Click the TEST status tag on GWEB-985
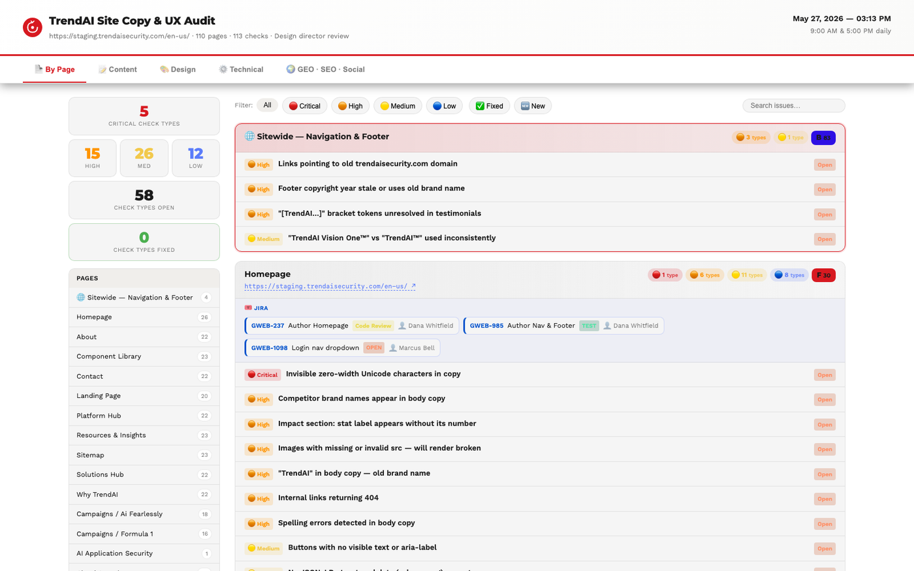 pyautogui.click(x=589, y=326)
